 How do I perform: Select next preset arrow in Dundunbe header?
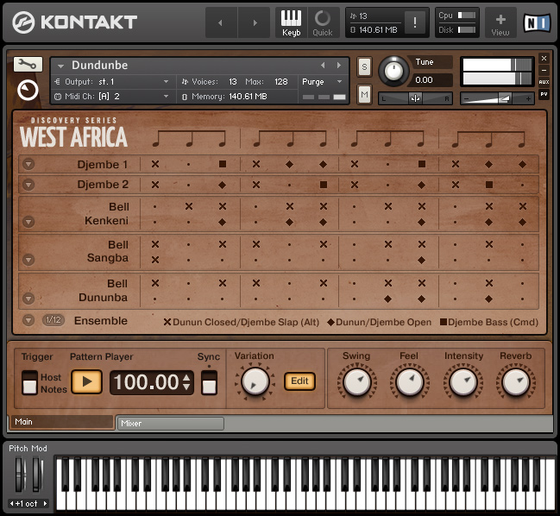pos(339,65)
